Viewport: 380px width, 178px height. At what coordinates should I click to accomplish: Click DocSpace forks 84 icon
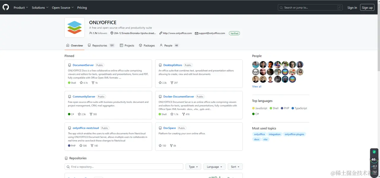tap(171, 145)
